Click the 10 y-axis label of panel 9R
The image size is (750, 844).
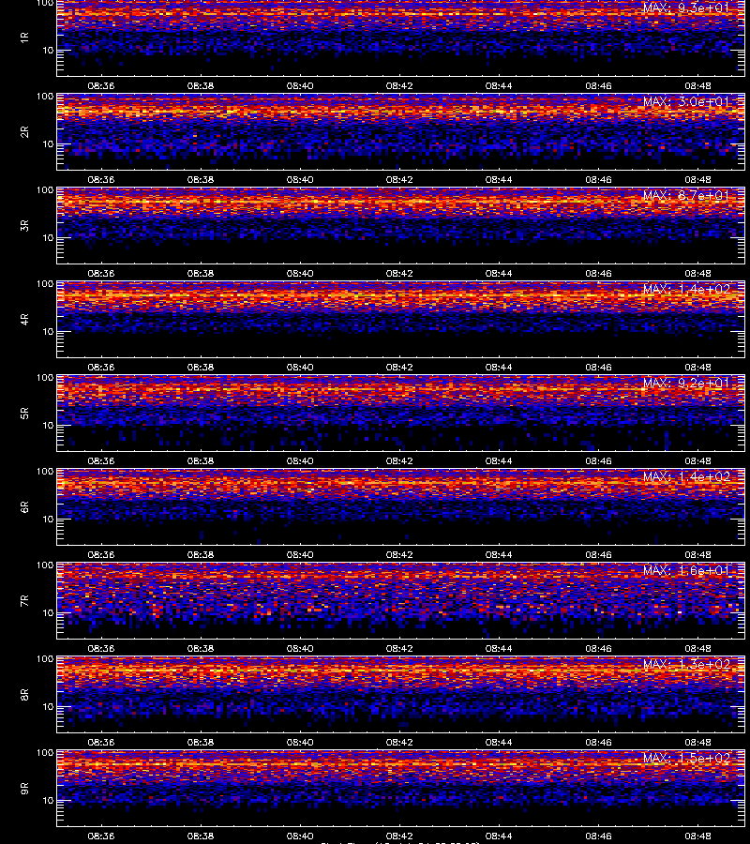(x=48, y=801)
